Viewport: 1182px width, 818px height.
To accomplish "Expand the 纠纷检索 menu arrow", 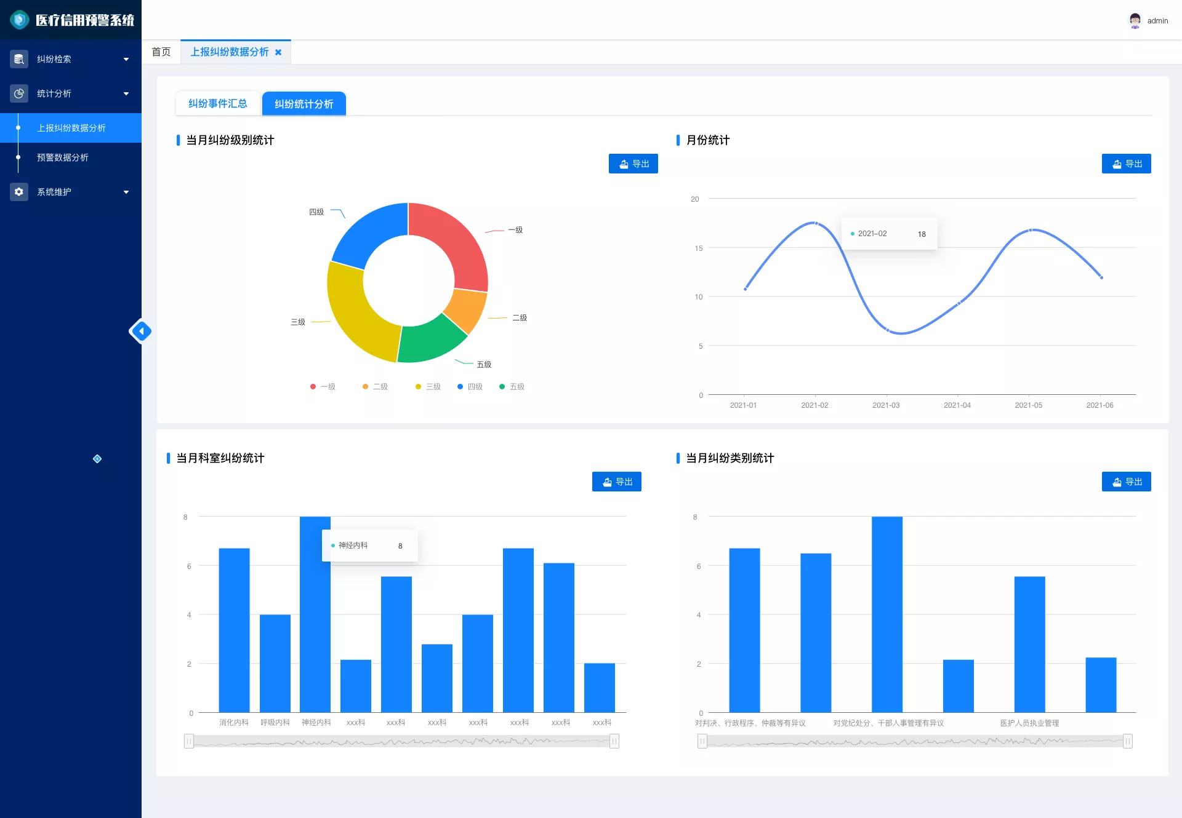I will tap(126, 59).
